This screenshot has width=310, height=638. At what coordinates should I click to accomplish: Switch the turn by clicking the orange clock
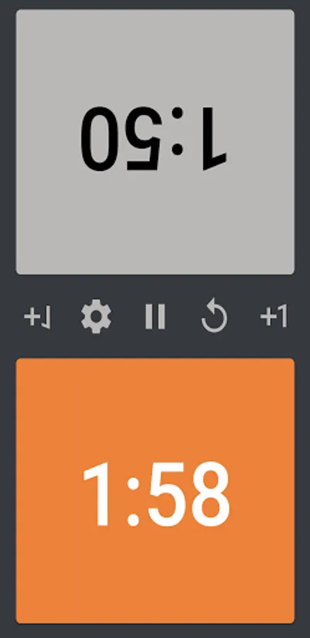155,491
